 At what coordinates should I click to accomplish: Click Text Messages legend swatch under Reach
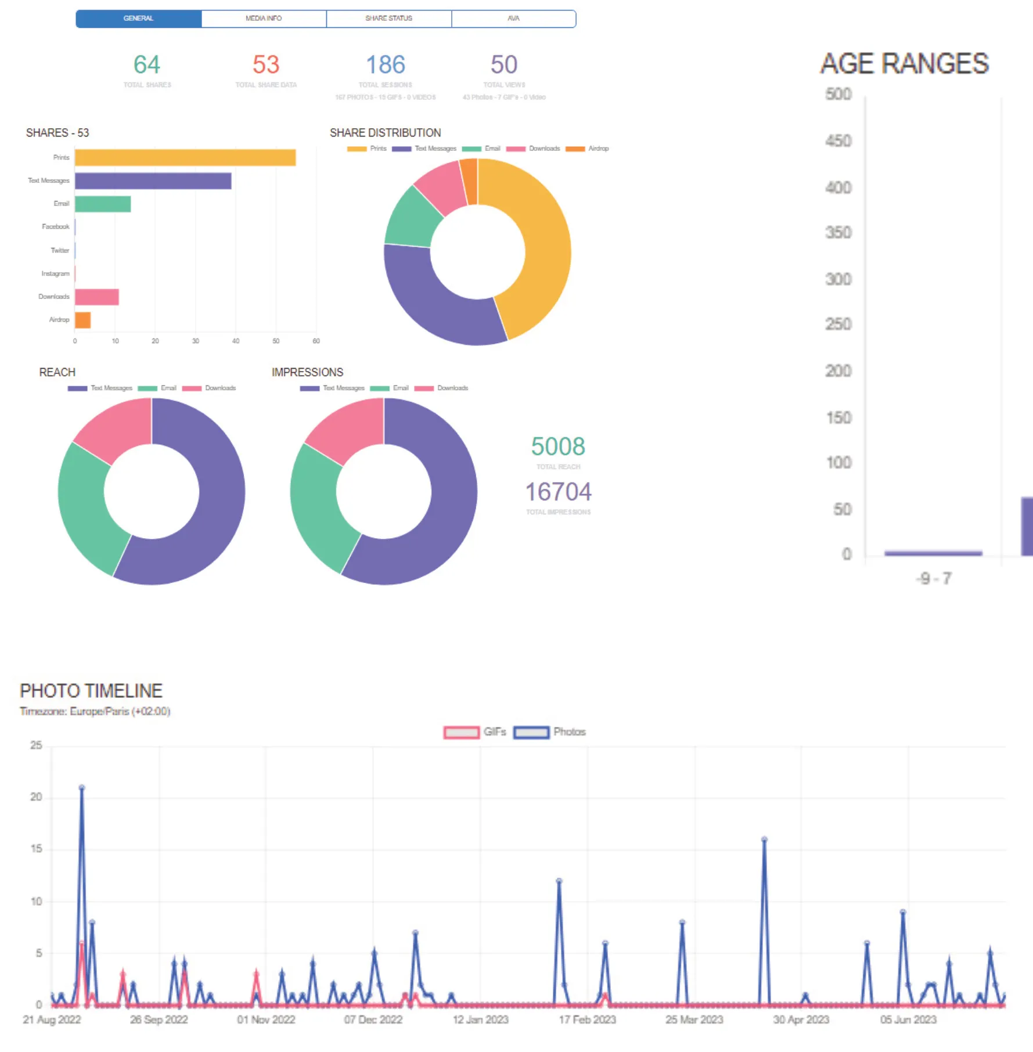[77, 388]
